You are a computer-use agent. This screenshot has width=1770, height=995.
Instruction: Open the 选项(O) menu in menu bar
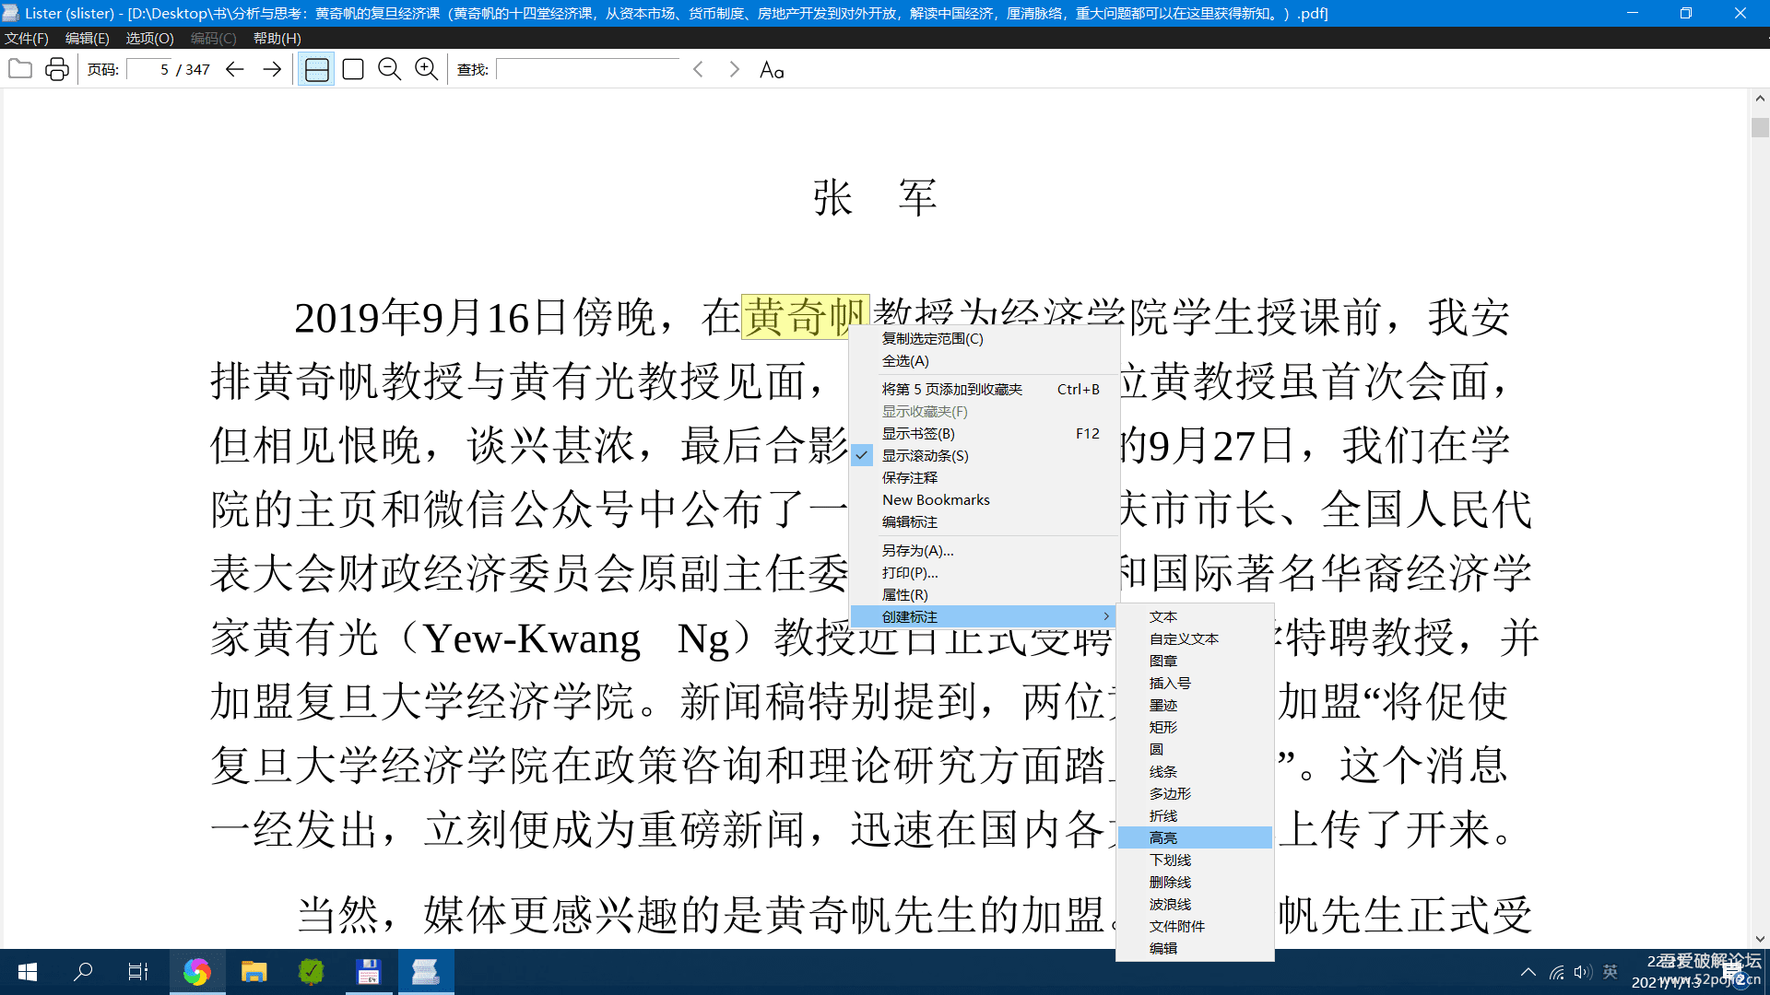149,38
